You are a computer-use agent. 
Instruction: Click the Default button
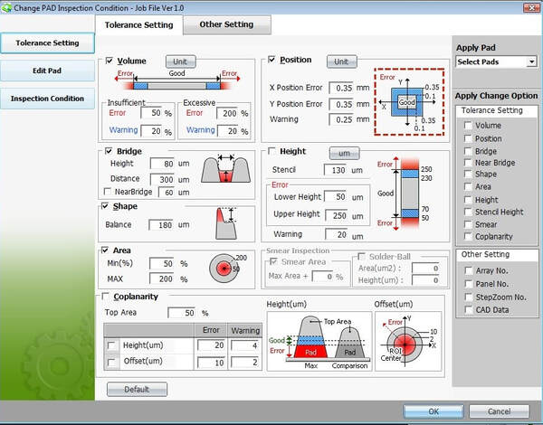tap(136, 389)
